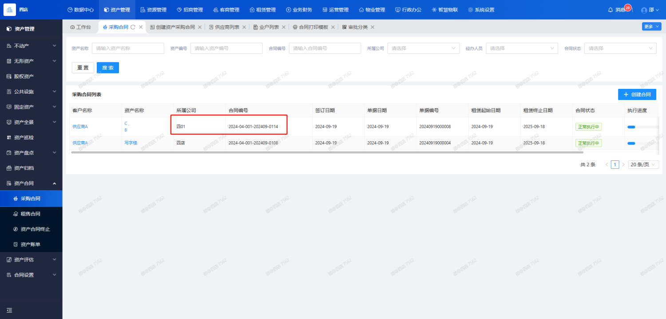Open the 资源管理 top menu

[x=154, y=10]
